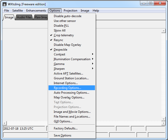Click the WXtoImg application icon in title bar
The width and height of the screenshot is (168, 140).
tap(5, 4)
